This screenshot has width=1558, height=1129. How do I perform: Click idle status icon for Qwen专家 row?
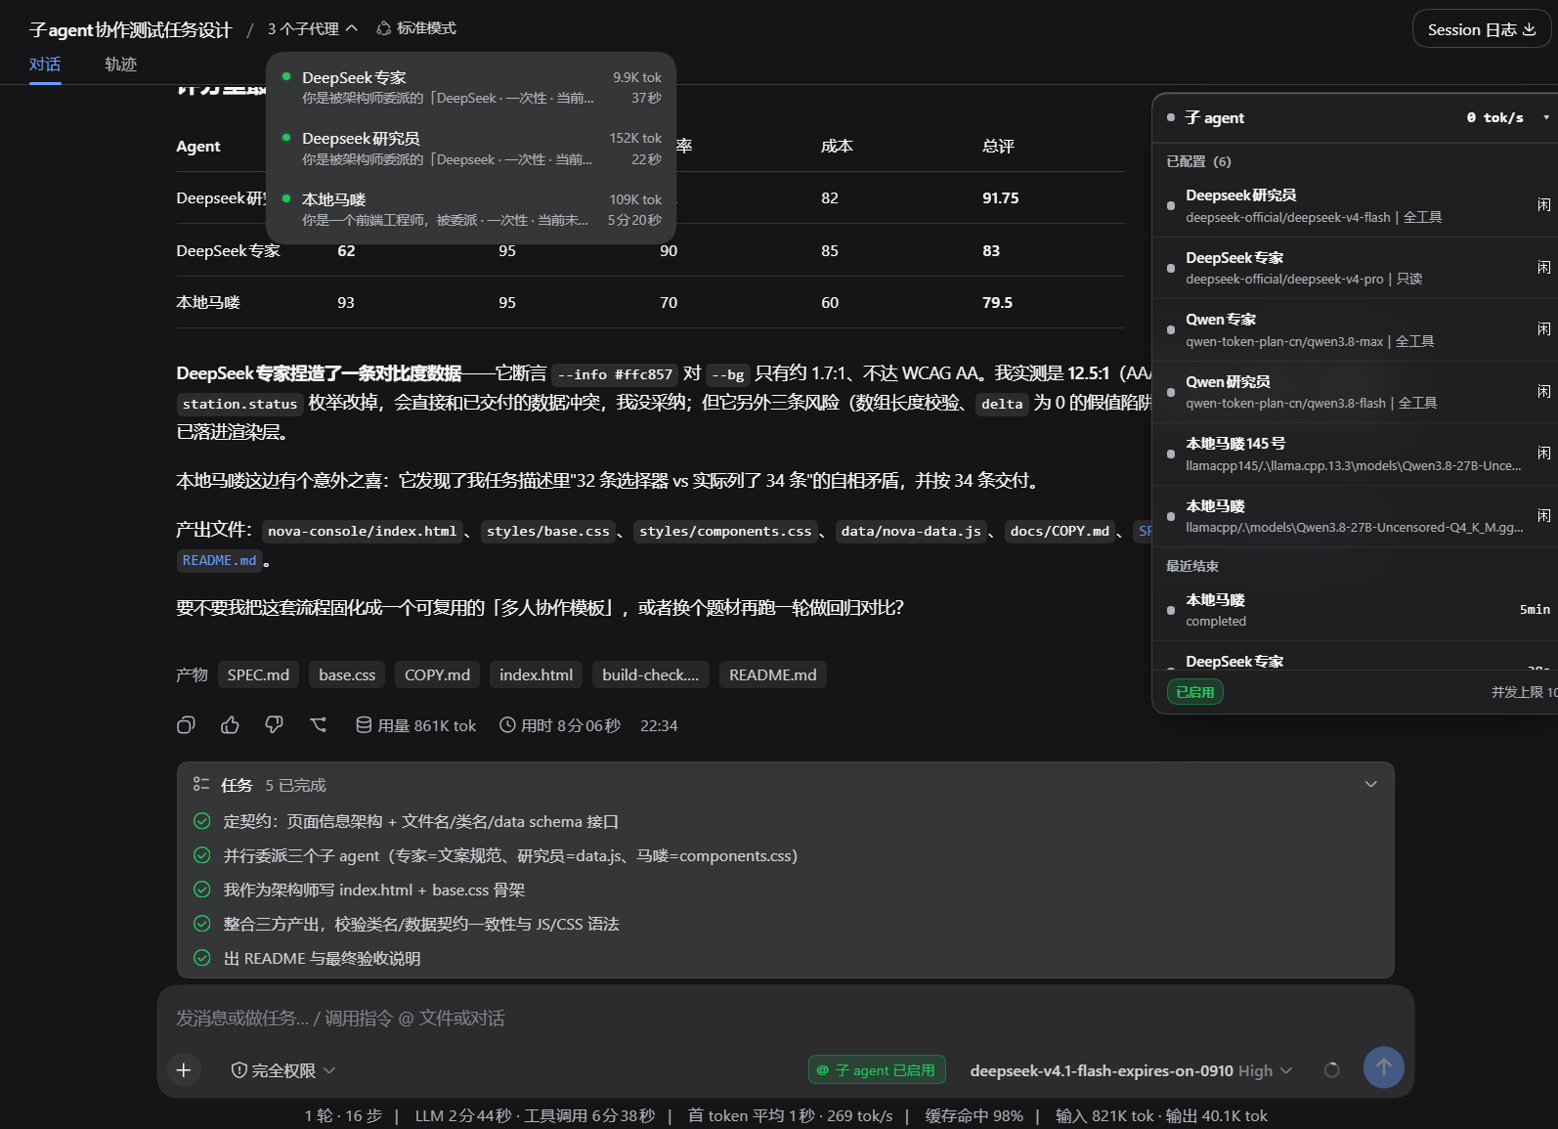tap(1544, 329)
